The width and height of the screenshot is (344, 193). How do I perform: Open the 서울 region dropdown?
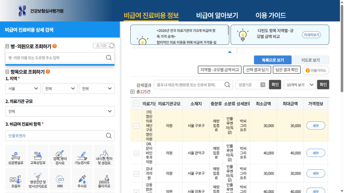pos(23,88)
